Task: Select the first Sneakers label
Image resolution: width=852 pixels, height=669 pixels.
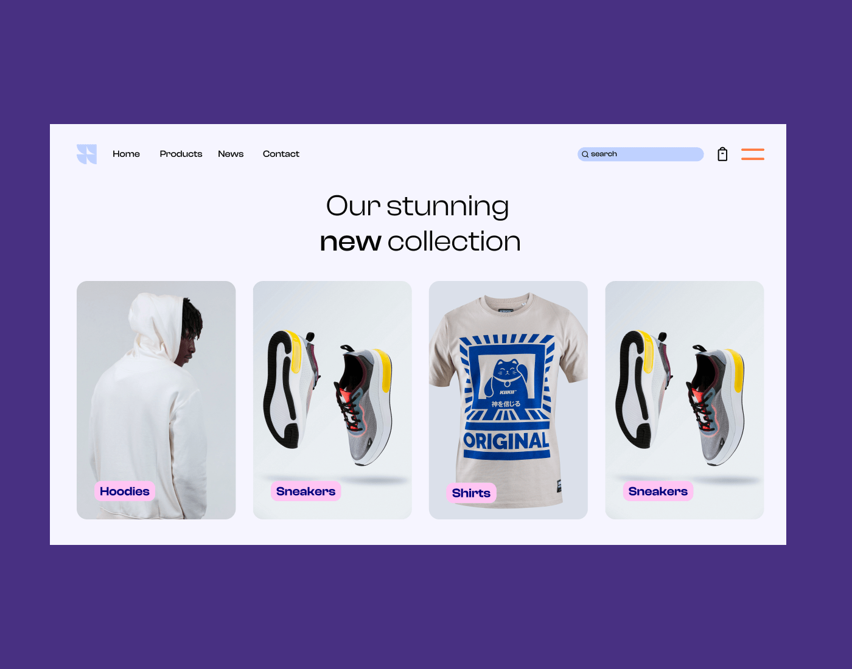Action: [x=306, y=491]
